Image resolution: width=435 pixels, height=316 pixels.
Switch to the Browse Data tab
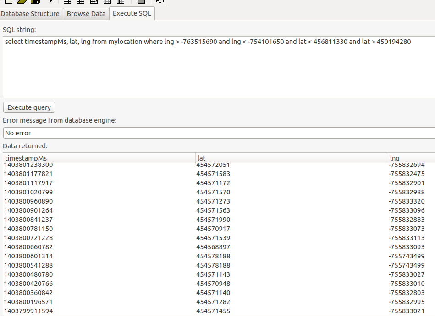86,14
